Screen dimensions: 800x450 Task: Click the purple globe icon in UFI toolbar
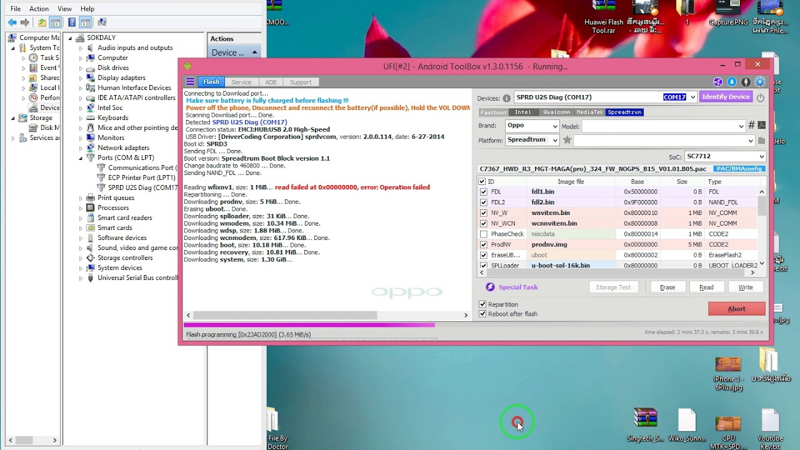[x=718, y=82]
